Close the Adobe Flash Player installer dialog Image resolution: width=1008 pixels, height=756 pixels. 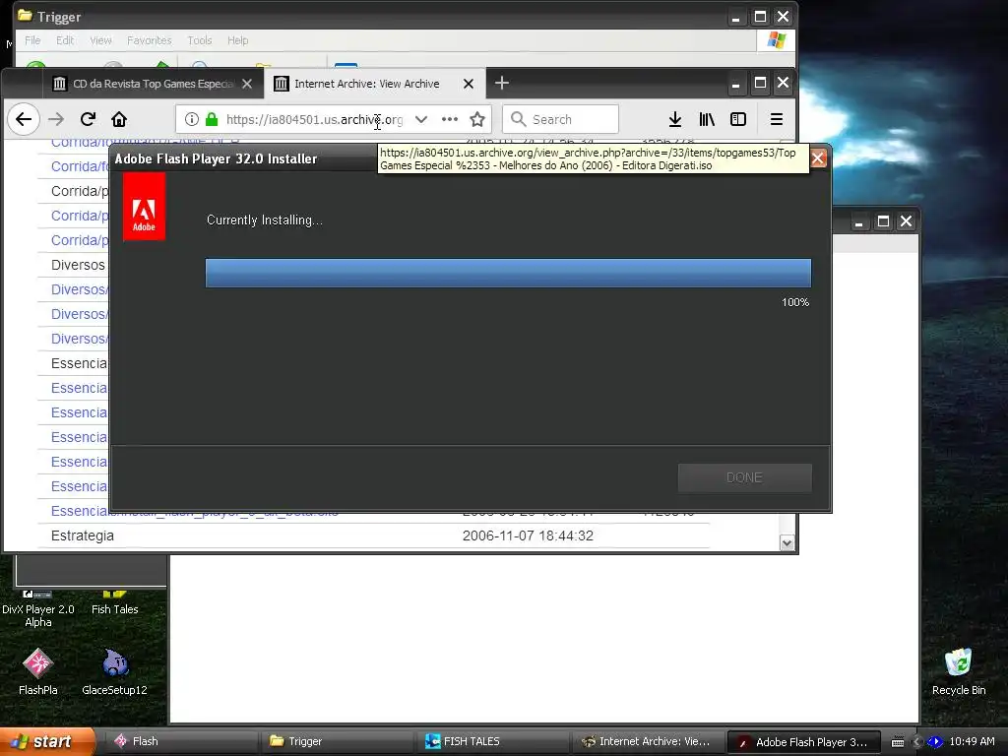(818, 158)
